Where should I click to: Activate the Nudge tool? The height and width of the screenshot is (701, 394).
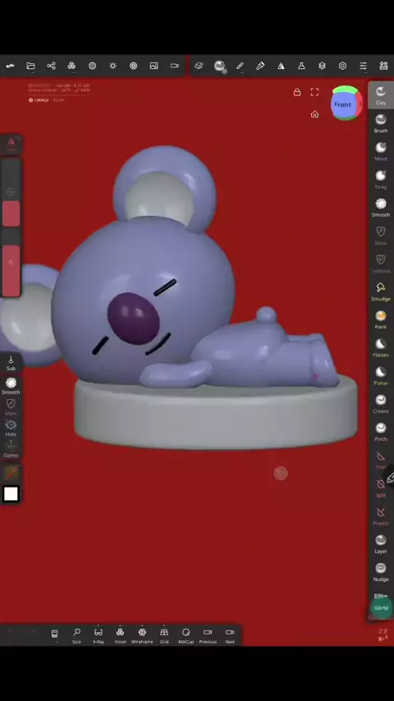pyautogui.click(x=381, y=572)
